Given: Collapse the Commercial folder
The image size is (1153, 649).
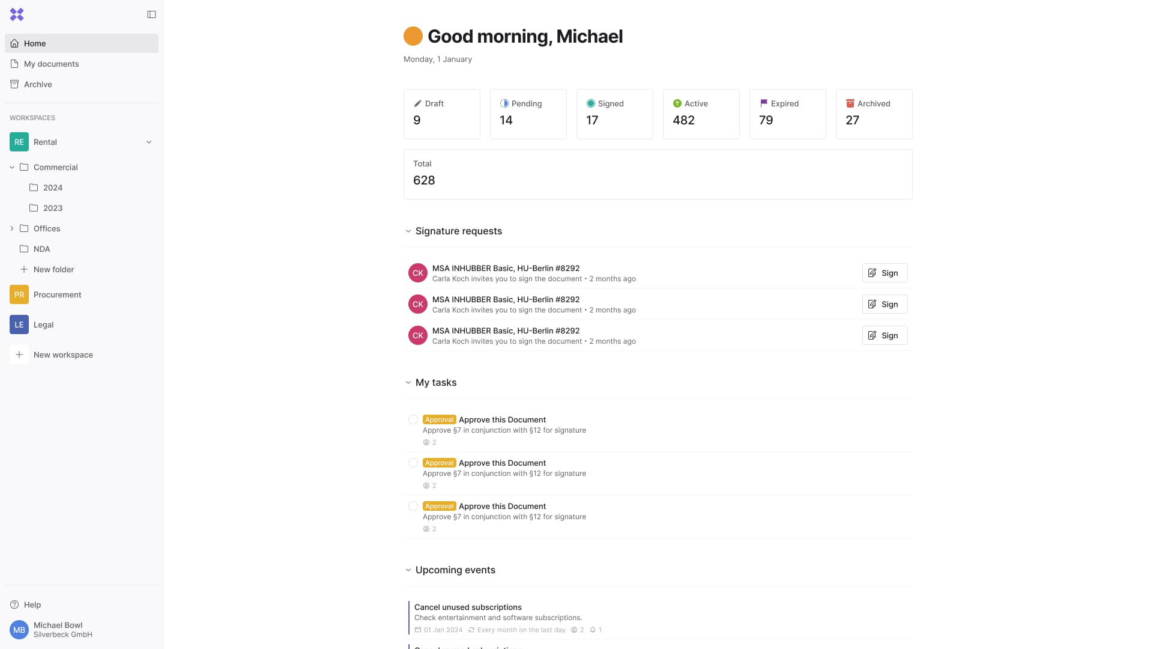Looking at the screenshot, I should pyautogui.click(x=12, y=167).
